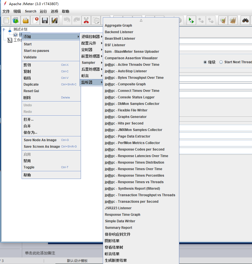Image resolution: width=252 pixels, height=264 pixels.
Task: Click the Remote Stop All icon
Action: pyautogui.click(x=201, y=20)
